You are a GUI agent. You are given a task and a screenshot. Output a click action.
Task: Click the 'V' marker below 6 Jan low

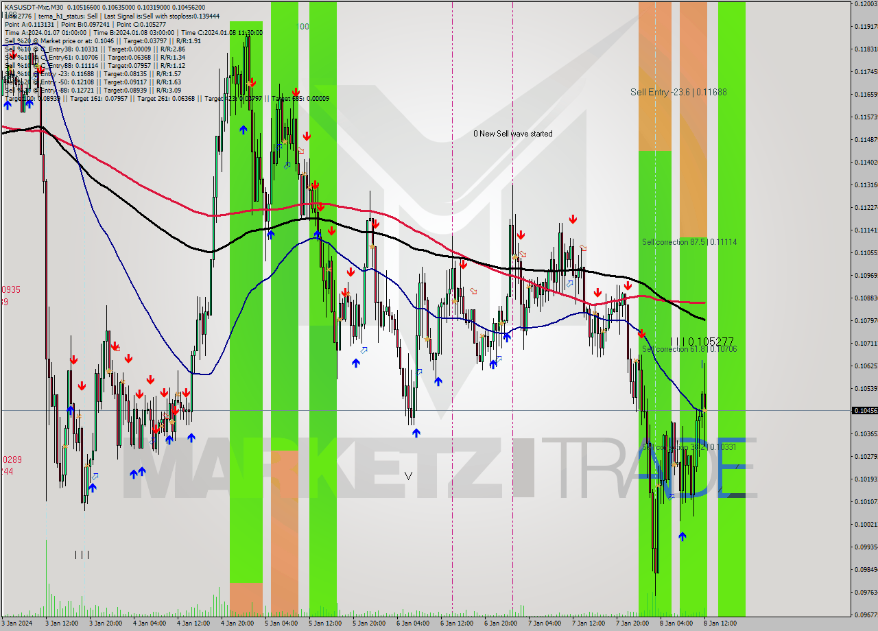[x=409, y=475]
